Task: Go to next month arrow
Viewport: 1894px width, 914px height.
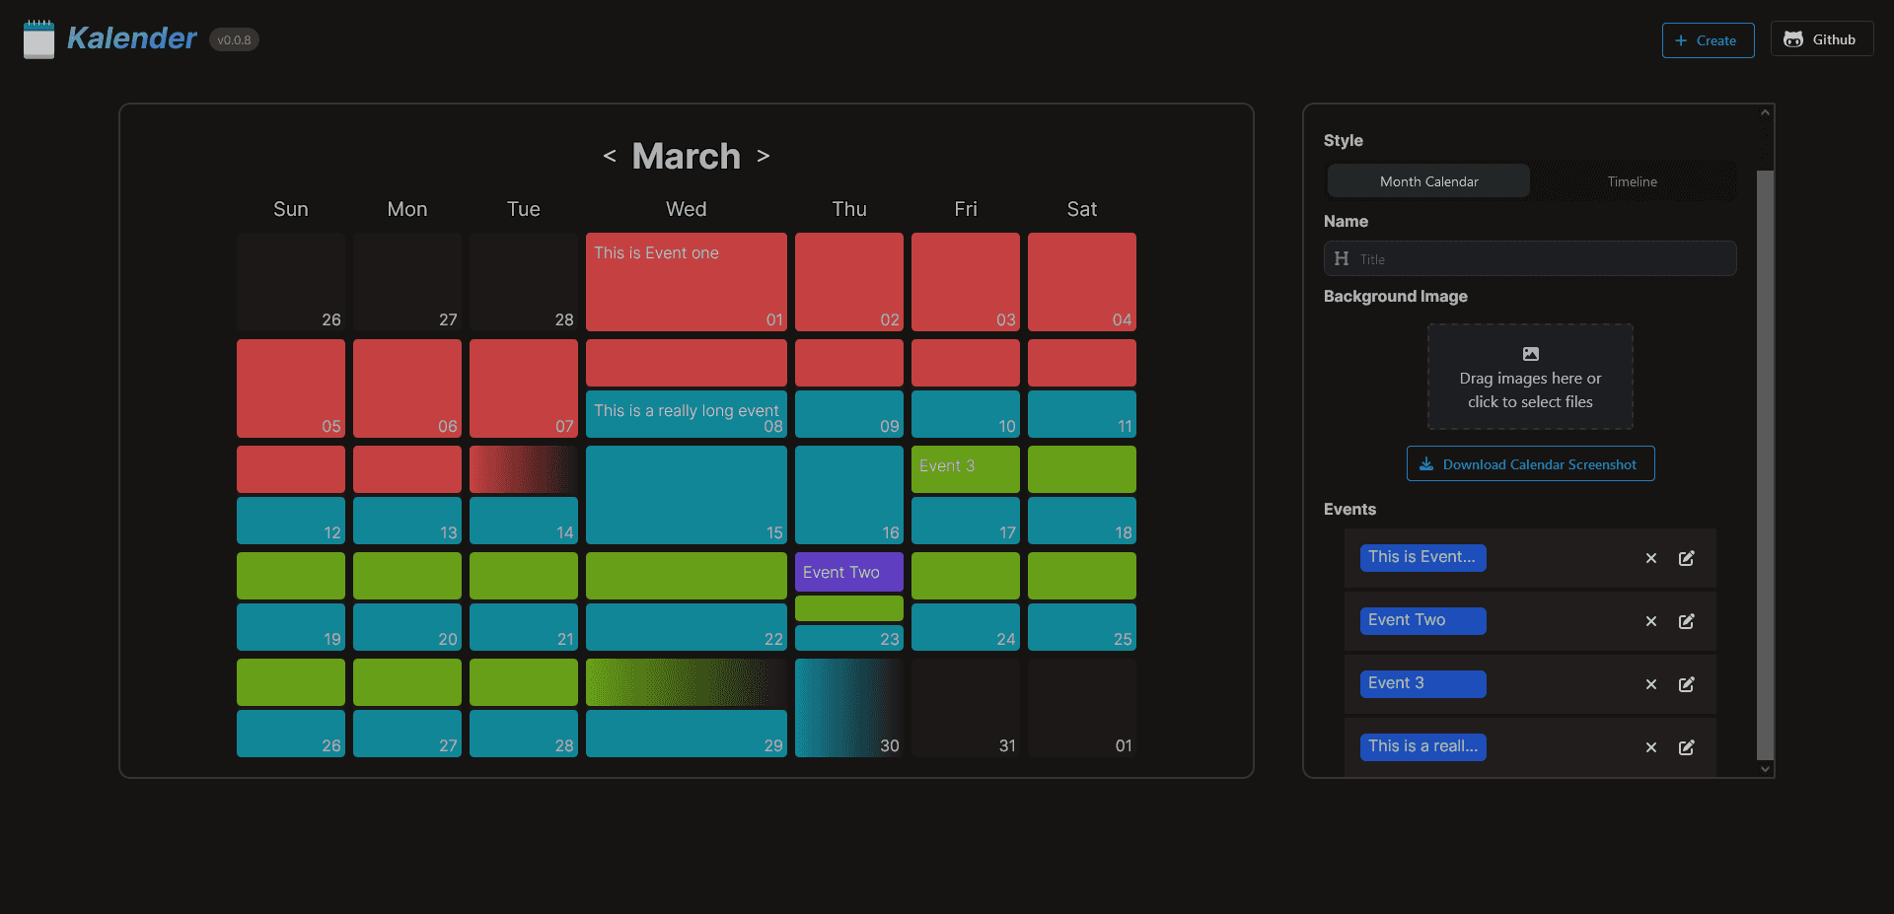Action: tap(764, 156)
